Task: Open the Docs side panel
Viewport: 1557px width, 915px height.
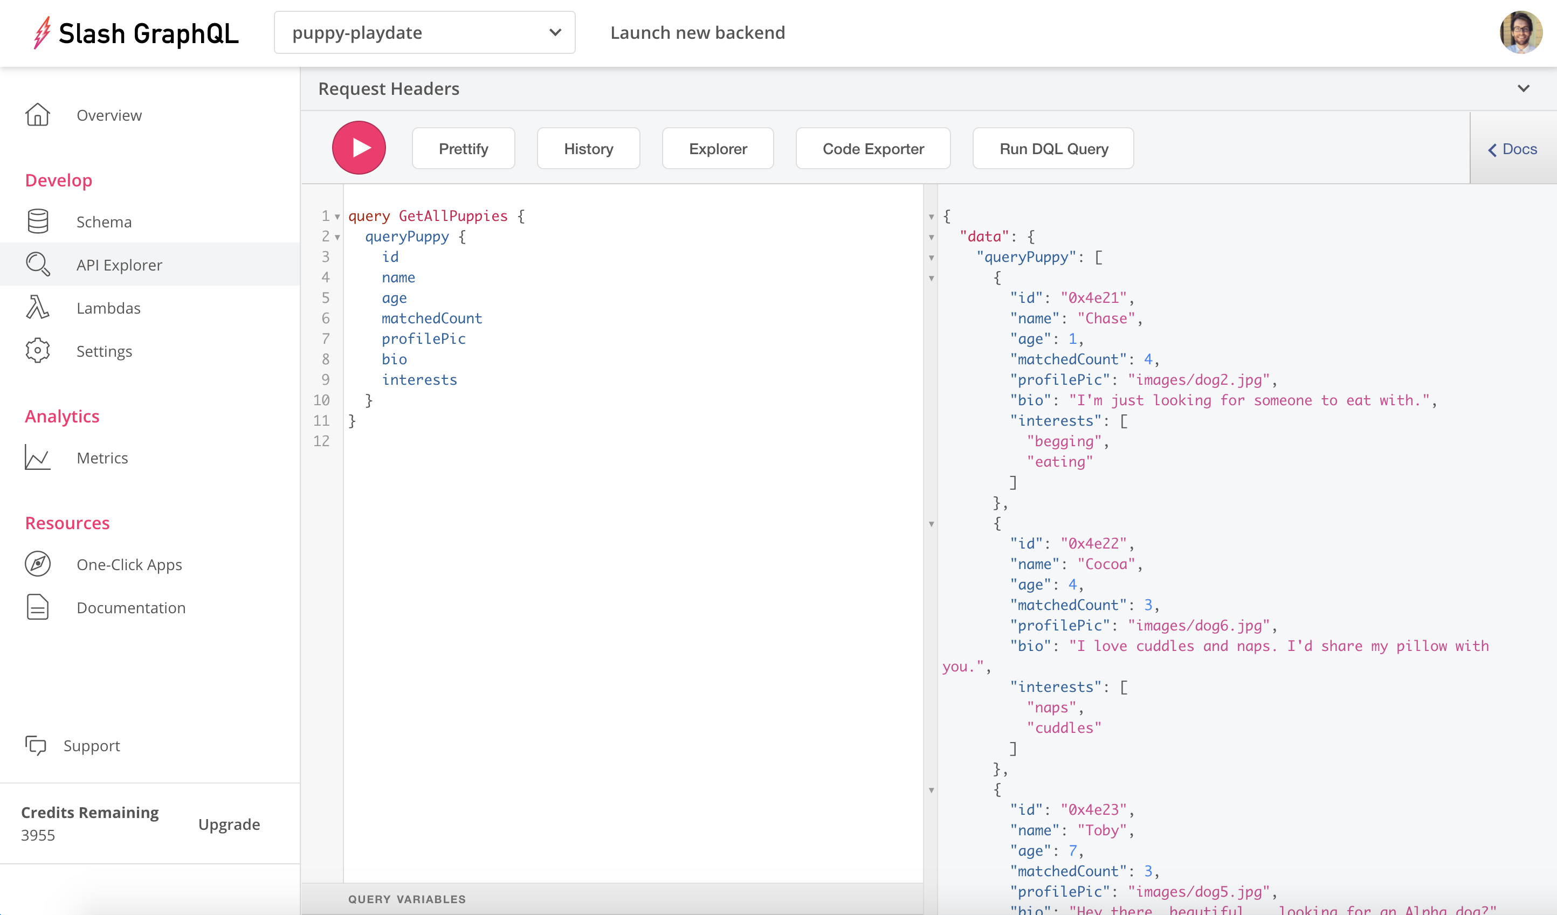Action: point(1512,149)
